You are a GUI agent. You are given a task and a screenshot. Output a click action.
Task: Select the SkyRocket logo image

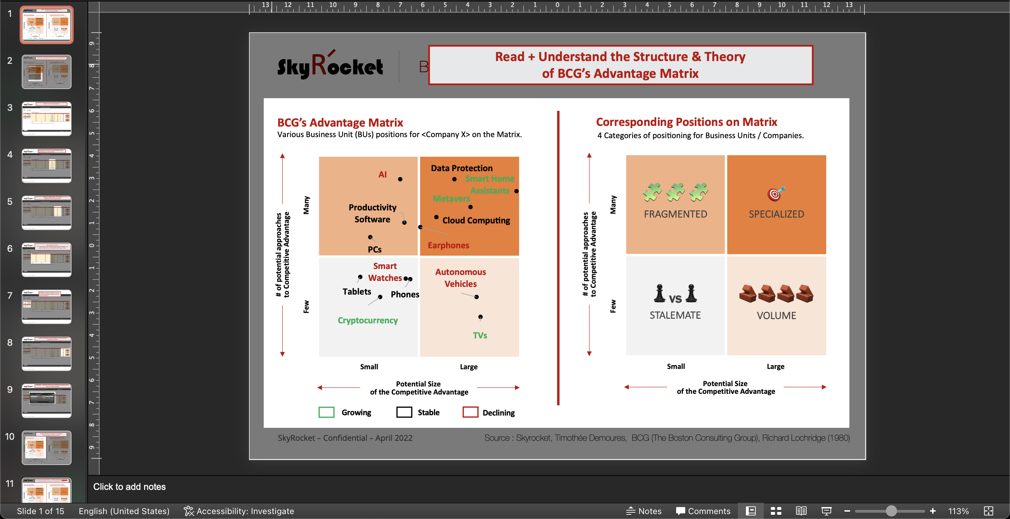(x=330, y=65)
